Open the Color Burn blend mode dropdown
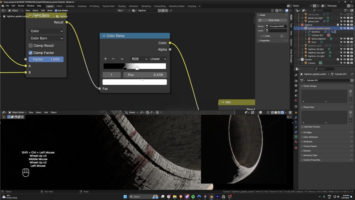355x200 pixels. (47, 38)
